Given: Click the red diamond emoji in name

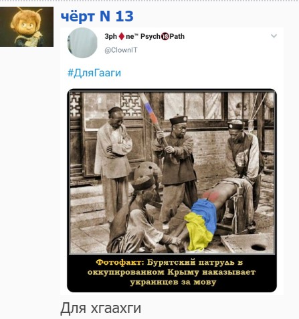Looking at the screenshot, I should tap(121, 36).
